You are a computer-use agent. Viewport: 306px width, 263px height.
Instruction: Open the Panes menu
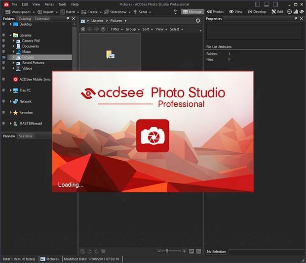coord(49,4)
